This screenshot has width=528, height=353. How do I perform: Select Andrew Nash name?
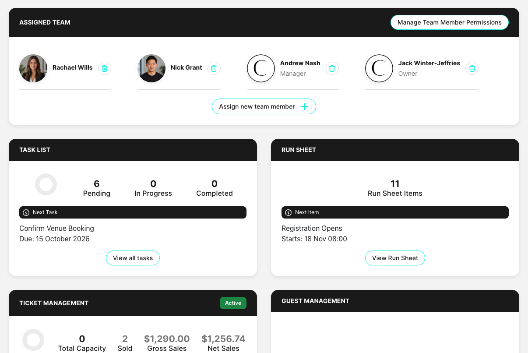300,63
